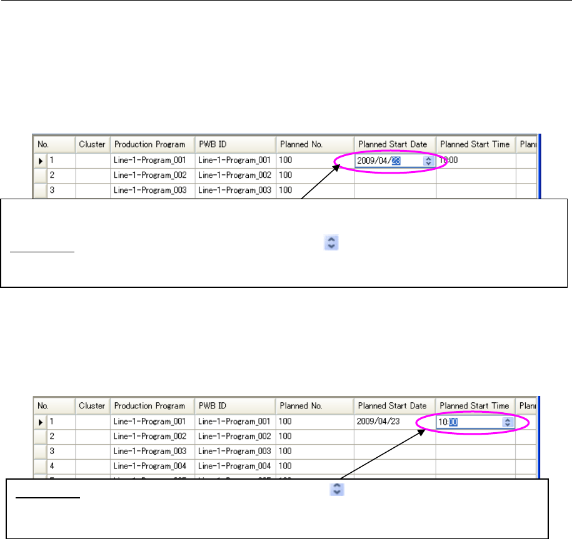Click the up arrow of the Planned Start Time spinner in lower table
Screen dimensions: 572x539
pyautogui.click(x=508, y=420)
